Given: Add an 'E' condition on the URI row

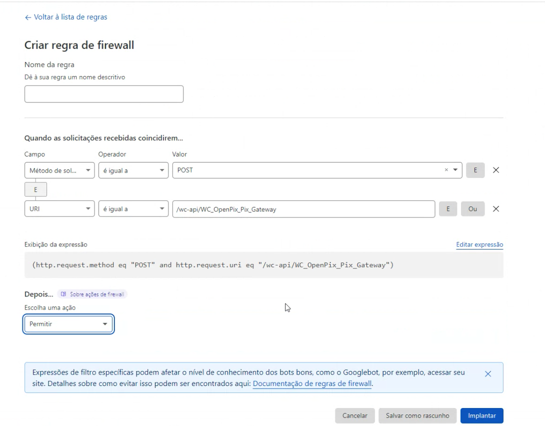Looking at the screenshot, I should [448, 208].
